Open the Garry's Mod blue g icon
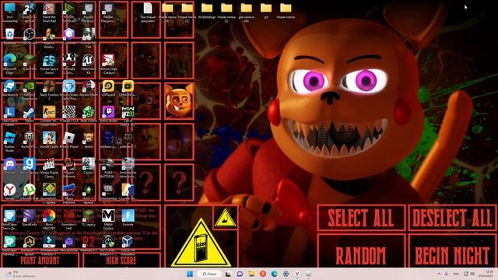 30,164
